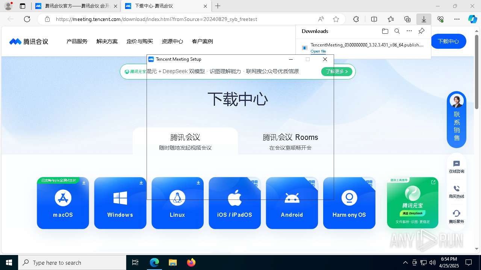
Task: Open the Collections icon
Action: click(x=407, y=19)
